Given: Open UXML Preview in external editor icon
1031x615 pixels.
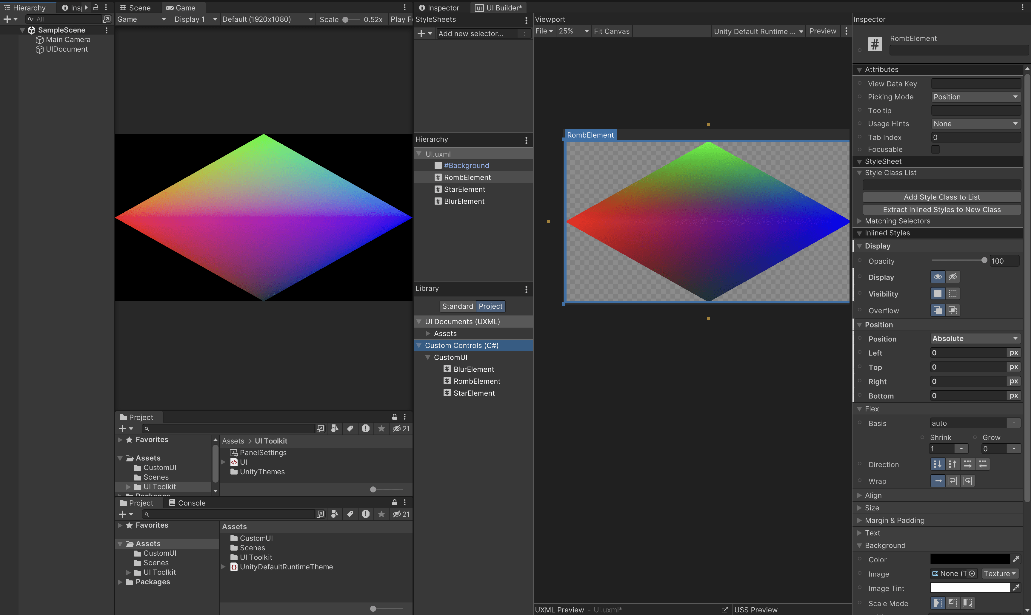Looking at the screenshot, I should (x=724, y=610).
